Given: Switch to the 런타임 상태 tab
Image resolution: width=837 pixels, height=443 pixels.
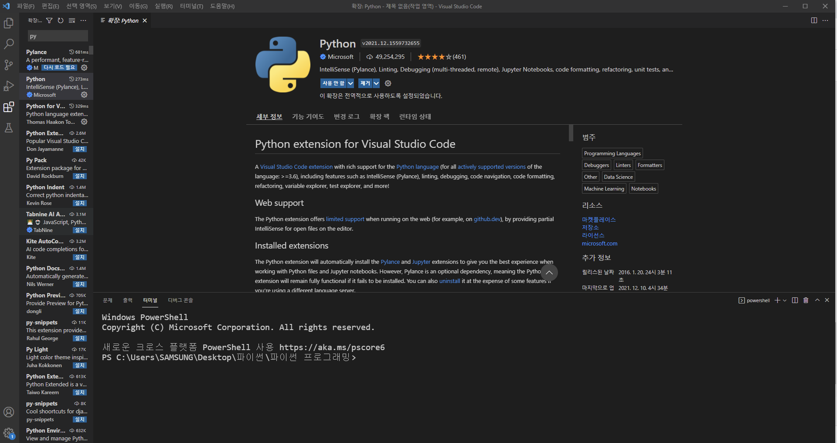Looking at the screenshot, I should (x=415, y=116).
